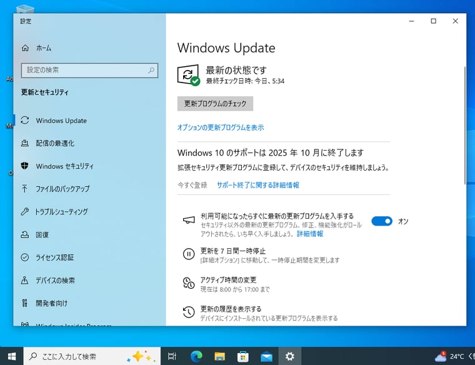
Task: Click the Windows 10 support end notice heading
Action: coord(271,152)
